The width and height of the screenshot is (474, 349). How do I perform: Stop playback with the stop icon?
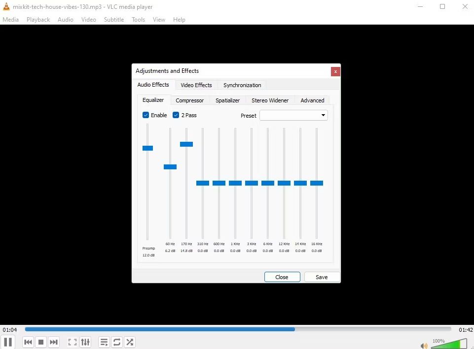point(41,342)
